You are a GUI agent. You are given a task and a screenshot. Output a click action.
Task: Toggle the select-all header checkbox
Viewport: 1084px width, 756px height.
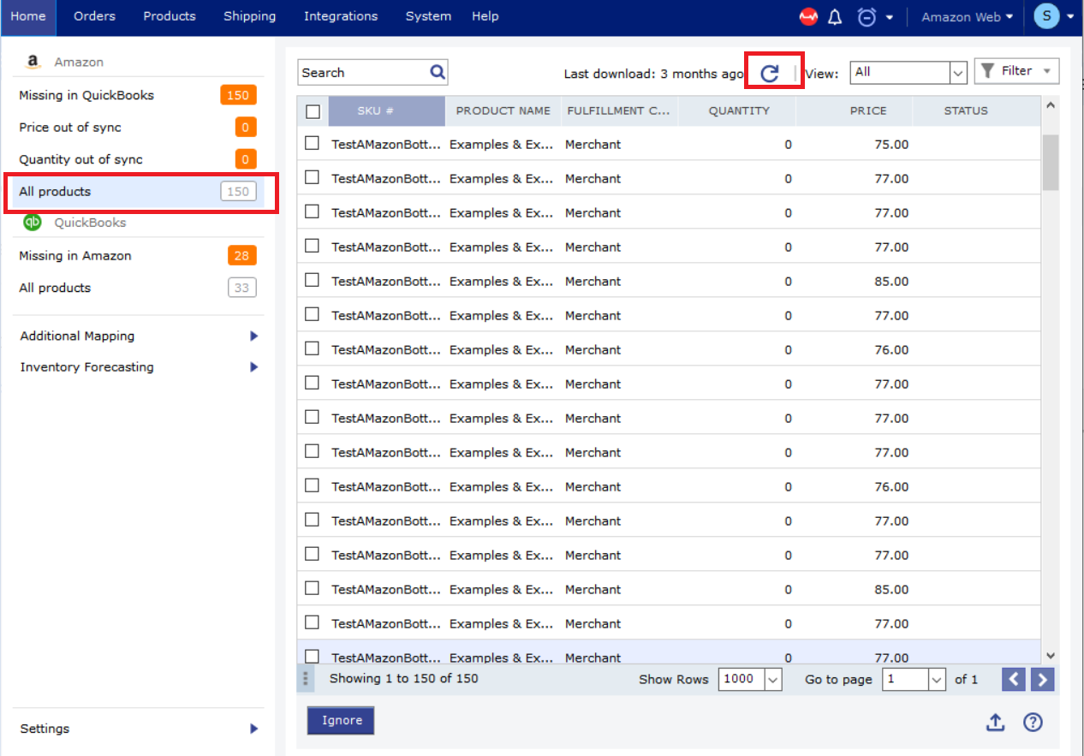[313, 111]
